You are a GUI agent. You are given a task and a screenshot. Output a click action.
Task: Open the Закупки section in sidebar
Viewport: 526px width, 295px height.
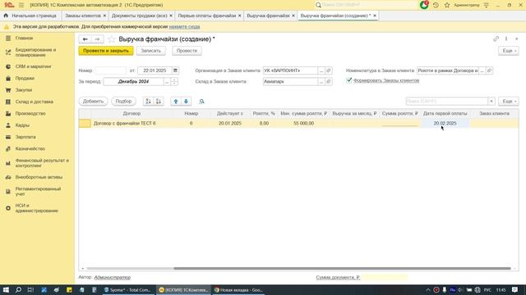point(24,90)
